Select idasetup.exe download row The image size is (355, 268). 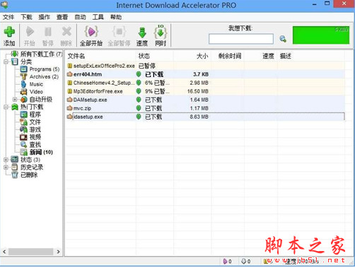(x=206, y=117)
